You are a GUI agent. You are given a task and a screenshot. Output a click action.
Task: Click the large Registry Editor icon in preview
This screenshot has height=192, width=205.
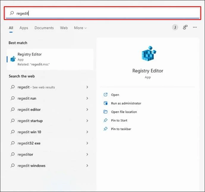pos(149,53)
